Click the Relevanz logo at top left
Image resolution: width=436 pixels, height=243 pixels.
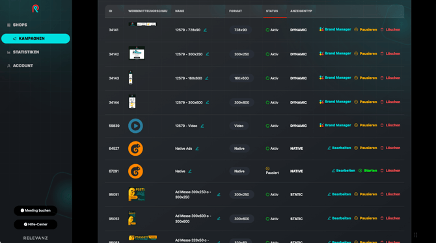pyautogui.click(x=35, y=8)
